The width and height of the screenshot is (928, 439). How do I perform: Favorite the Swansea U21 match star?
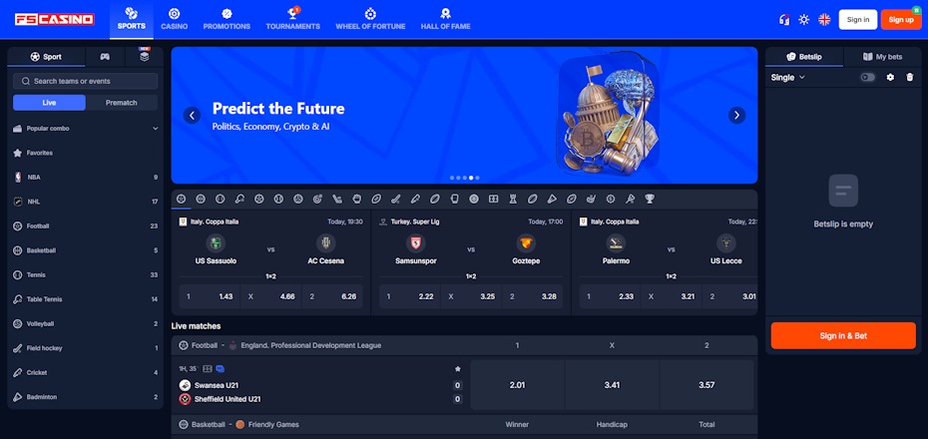[x=457, y=368]
